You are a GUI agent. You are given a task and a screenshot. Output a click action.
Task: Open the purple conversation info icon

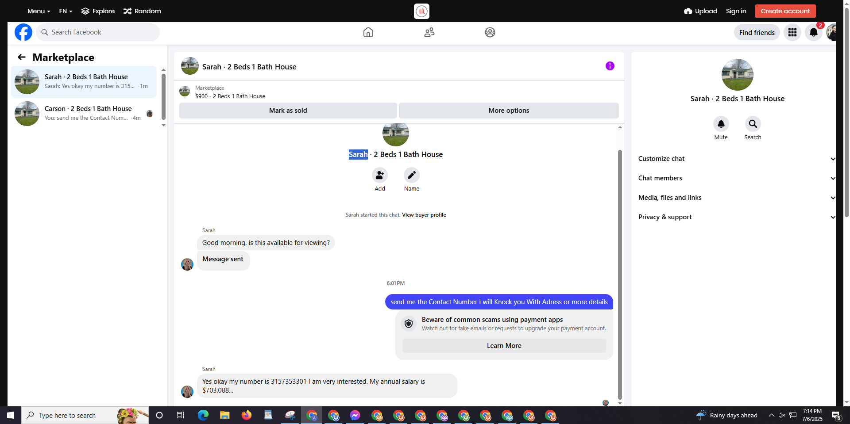[x=610, y=66]
